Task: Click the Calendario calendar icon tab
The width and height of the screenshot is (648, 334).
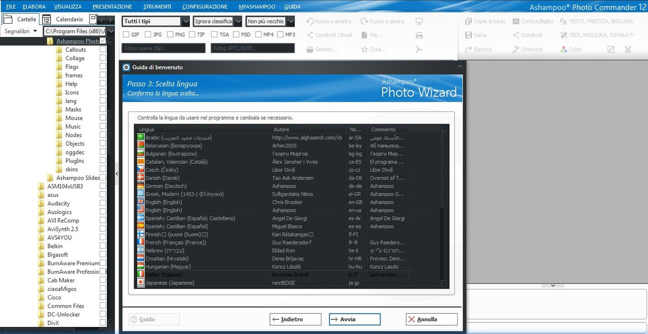Action: pyautogui.click(x=47, y=19)
